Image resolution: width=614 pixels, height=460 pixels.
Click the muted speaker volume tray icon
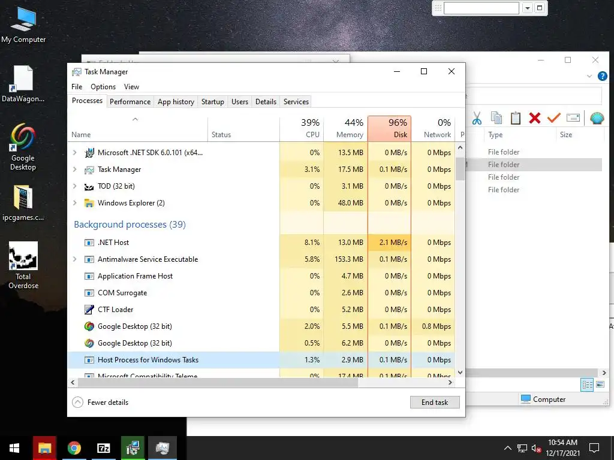pyautogui.click(x=536, y=448)
